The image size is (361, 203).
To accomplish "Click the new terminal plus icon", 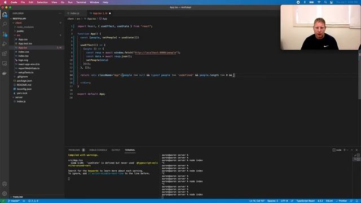I will click(345, 150).
